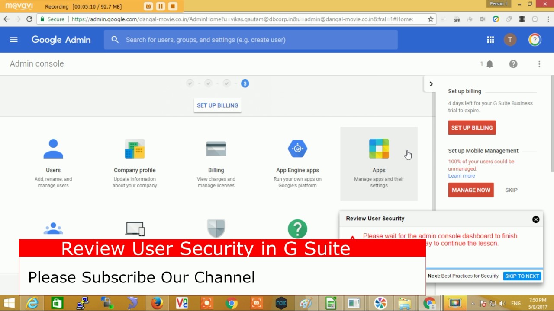Open the Users icon
Image resolution: width=554 pixels, height=311 pixels.
click(53, 149)
